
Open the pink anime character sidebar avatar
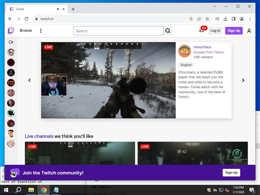coord(11,144)
